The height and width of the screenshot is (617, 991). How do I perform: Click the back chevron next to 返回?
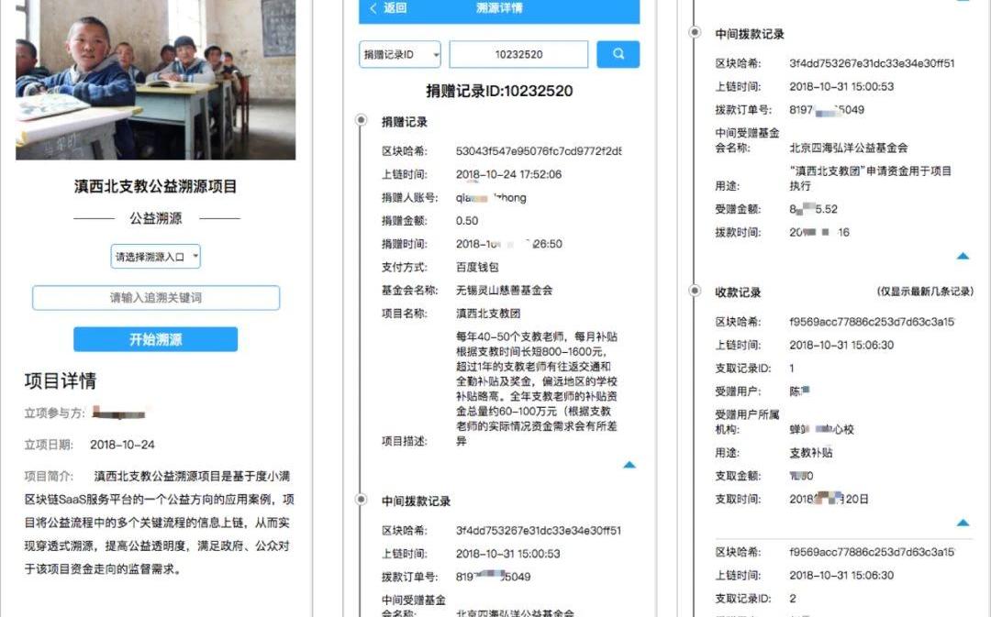pyautogui.click(x=373, y=8)
